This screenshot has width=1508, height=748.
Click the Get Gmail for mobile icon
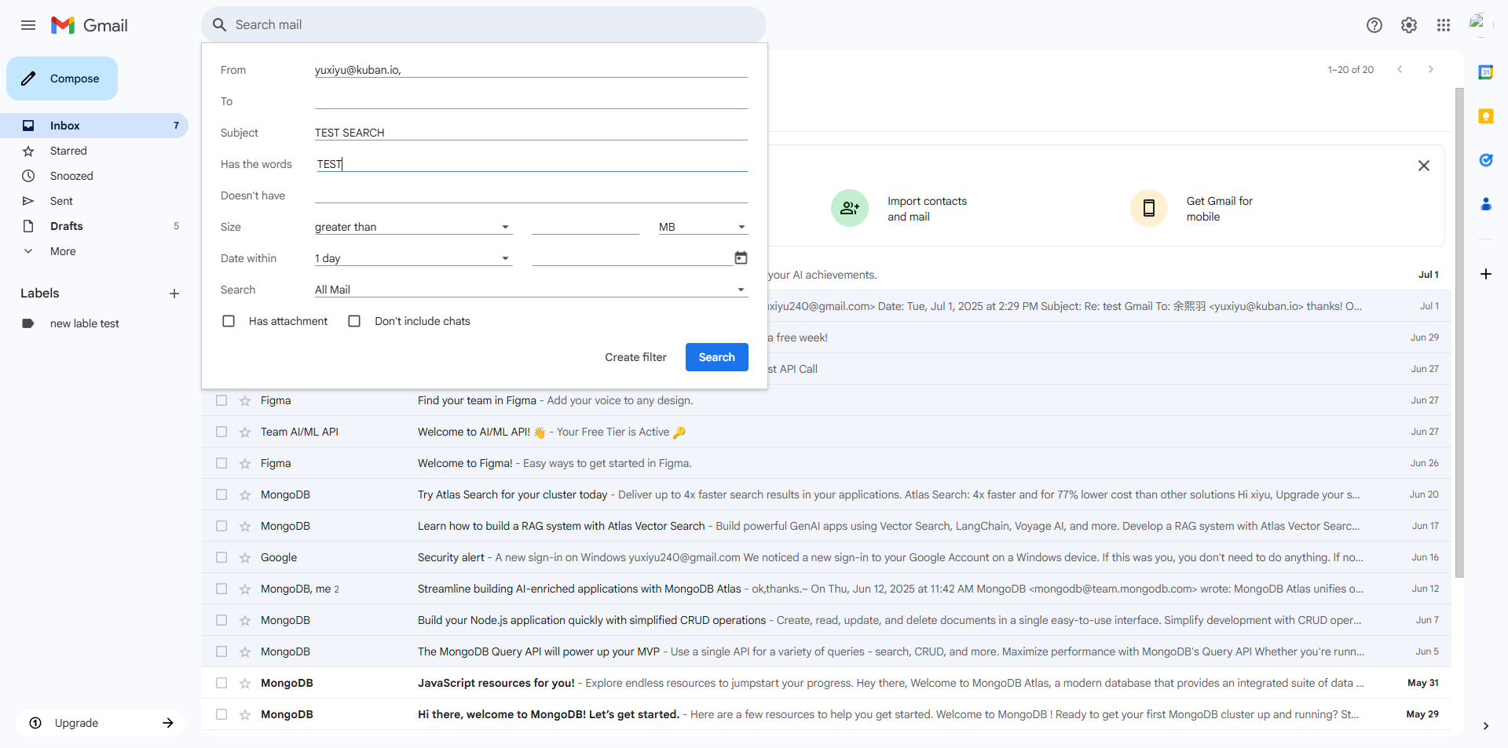1148,208
